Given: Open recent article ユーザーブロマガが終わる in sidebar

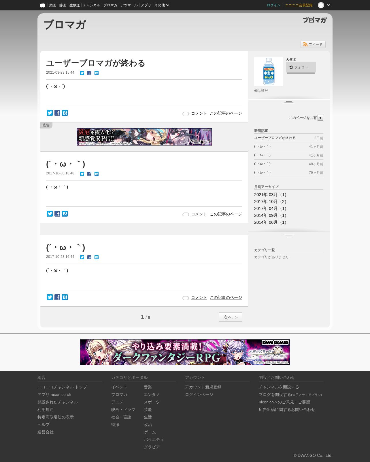Looking at the screenshot, I should [x=275, y=138].
